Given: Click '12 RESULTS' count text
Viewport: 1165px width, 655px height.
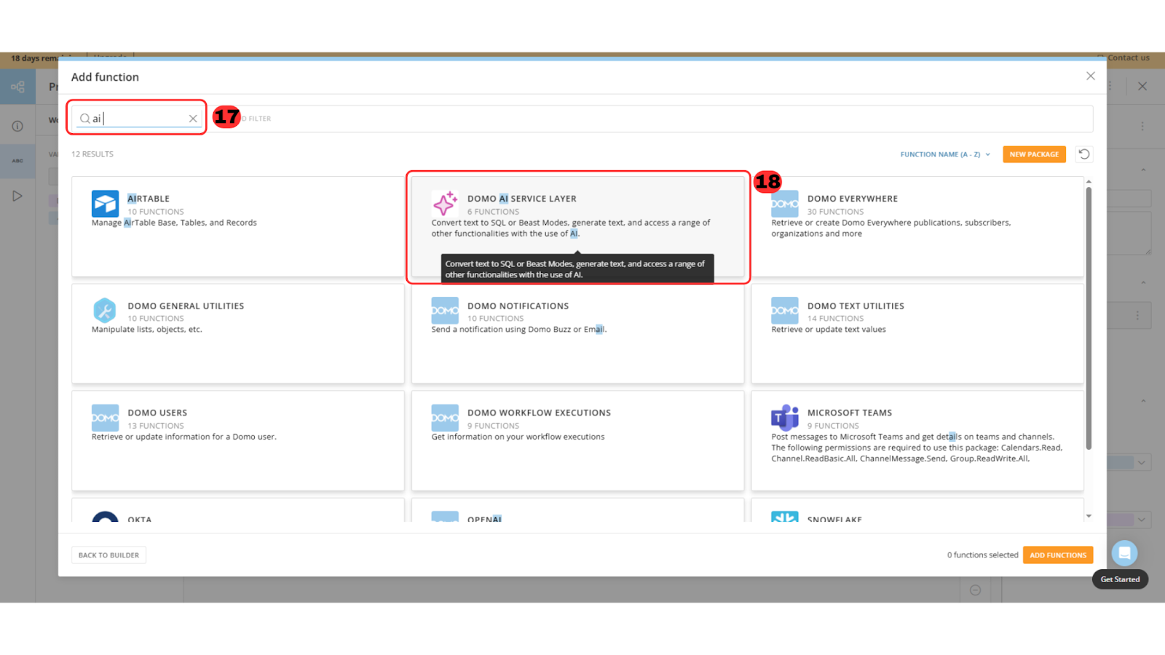Looking at the screenshot, I should pyautogui.click(x=92, y=154).
